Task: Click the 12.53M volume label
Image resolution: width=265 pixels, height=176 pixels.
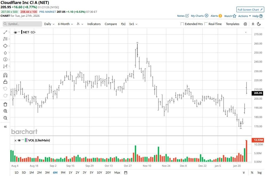Action: [x=258, y=140]
